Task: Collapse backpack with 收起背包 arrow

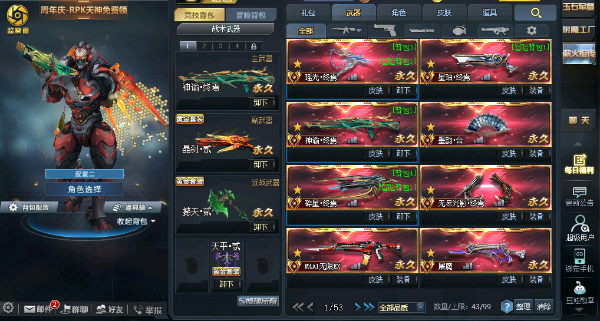Action: coord(153,221)
